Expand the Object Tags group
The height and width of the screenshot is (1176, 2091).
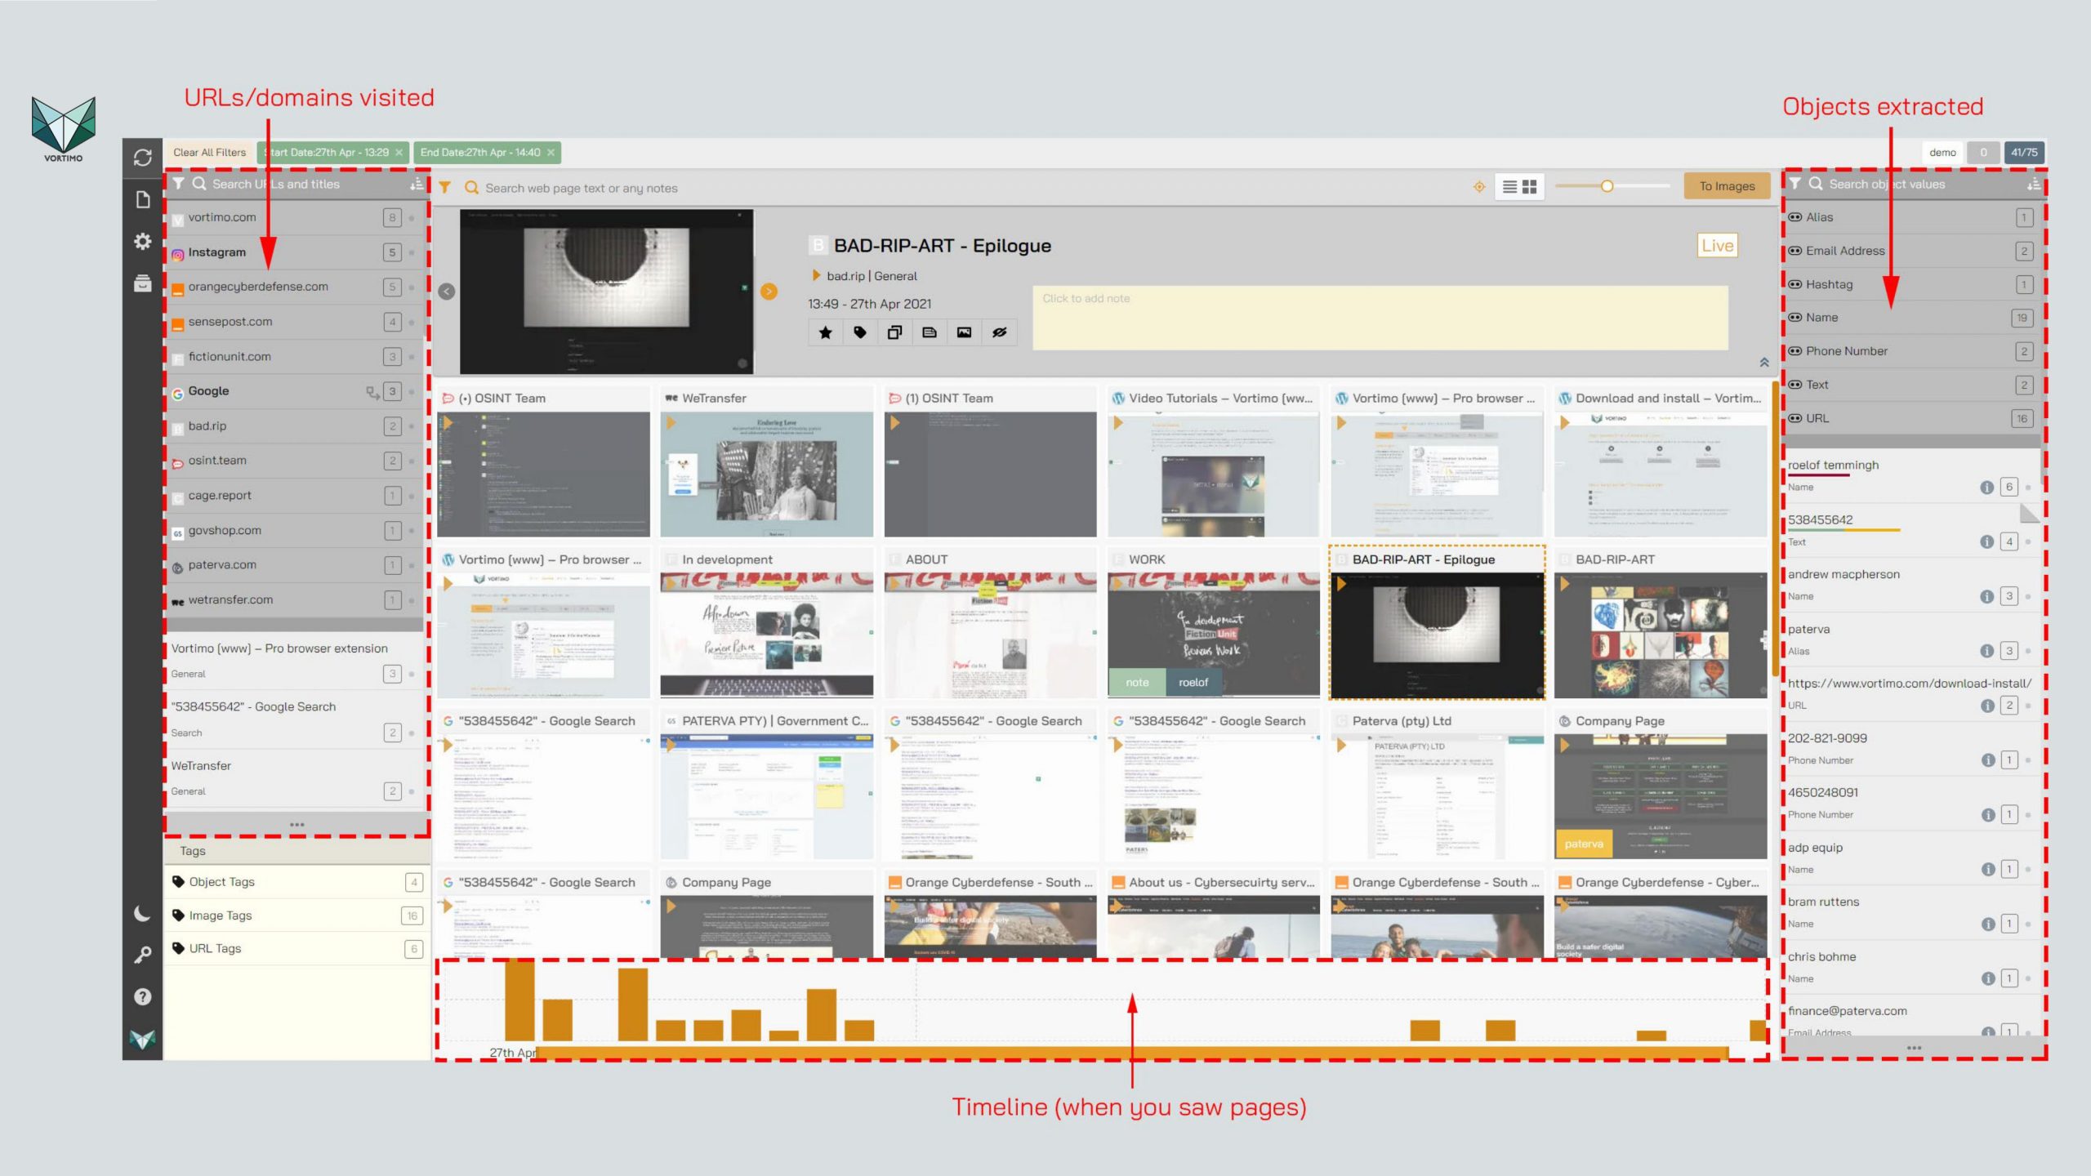point(297,882)
